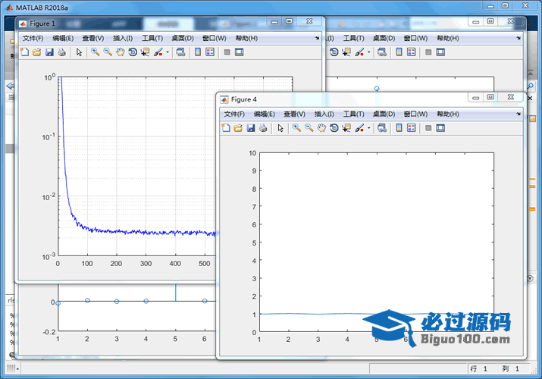Open 文件(F) menu in Figure 1
This screenshot has width=542, height=379.
33,39
